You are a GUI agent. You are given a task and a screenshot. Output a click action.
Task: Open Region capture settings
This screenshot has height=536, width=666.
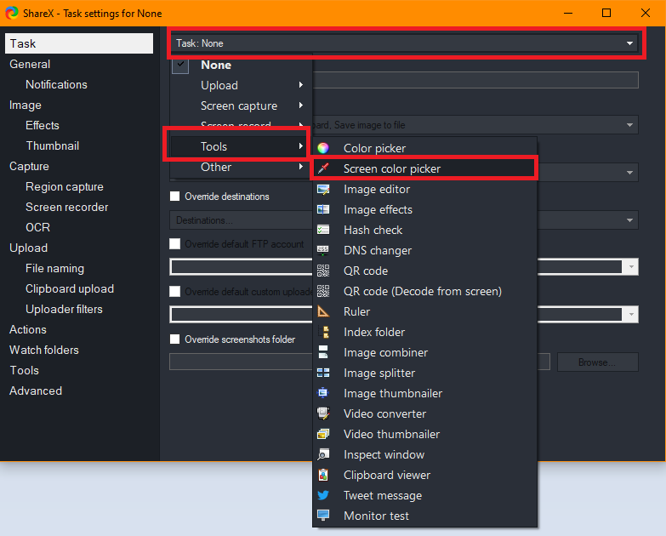point(64,186)
